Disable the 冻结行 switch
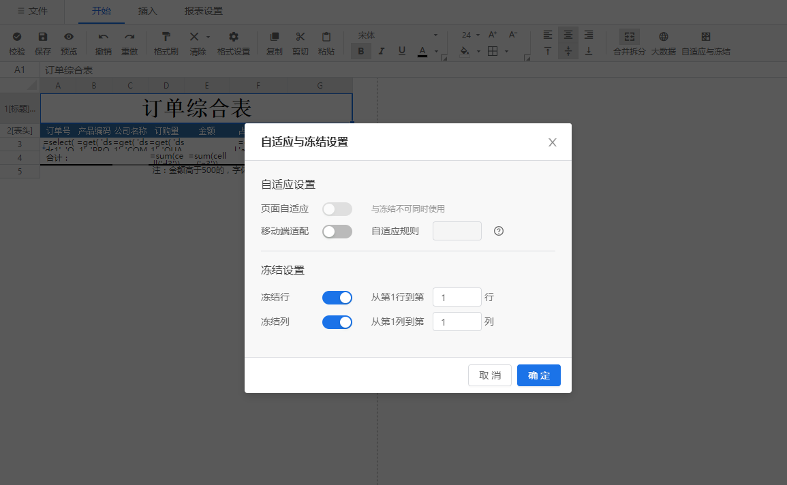Screen dimensions: 787x485 tap(337, 298)
